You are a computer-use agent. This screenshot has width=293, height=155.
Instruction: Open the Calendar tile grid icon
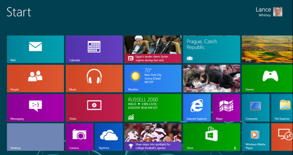tap(94, 47)
